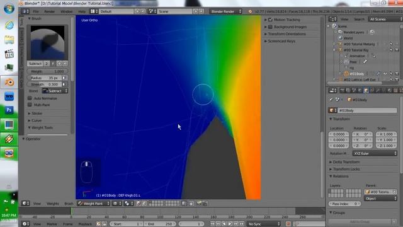Viewport: 403px width, 227px height.
Task: Toggle #00 Tutorial Rig selectability arrow
Action: pos(391,50)
